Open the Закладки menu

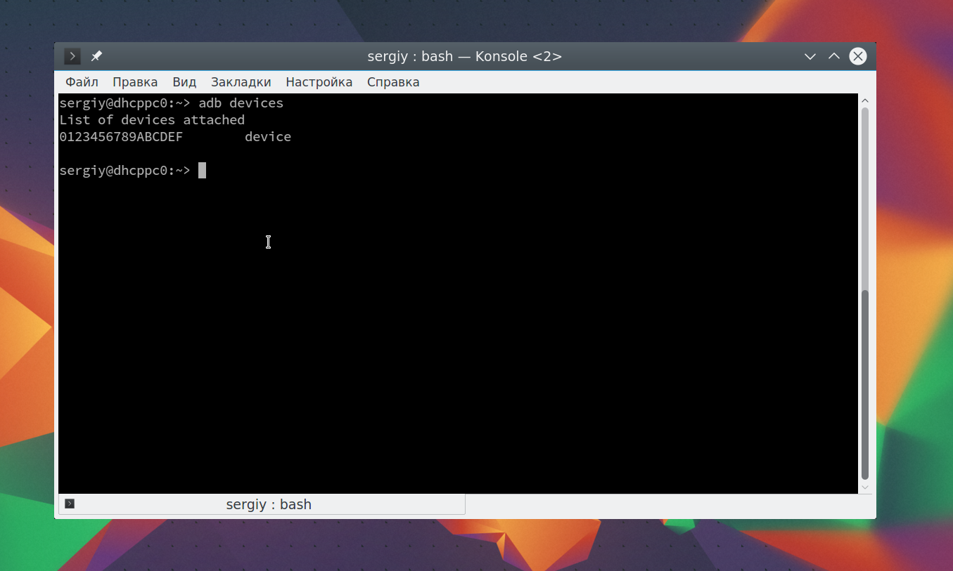(x=241, y=82)
